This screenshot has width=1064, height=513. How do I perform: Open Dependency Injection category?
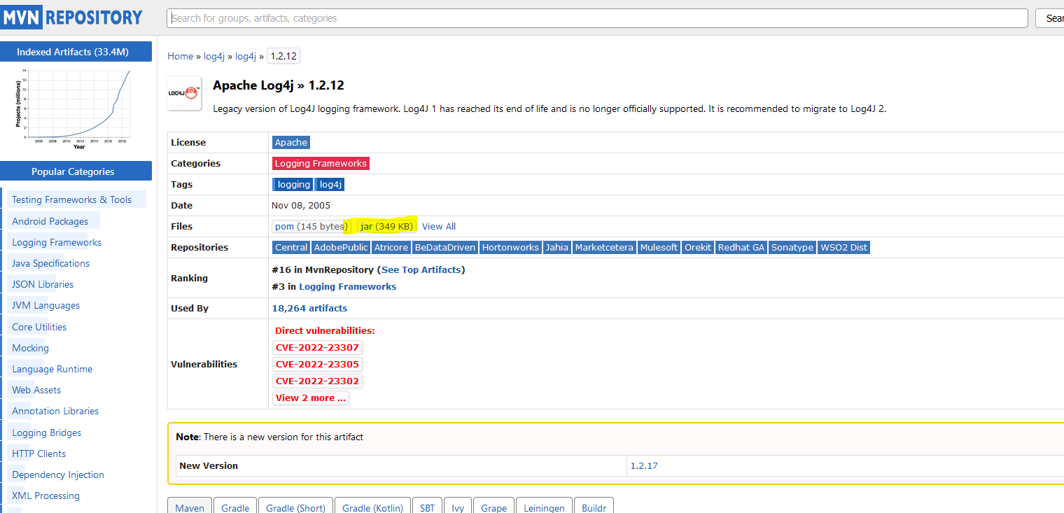tap(58, 475)
